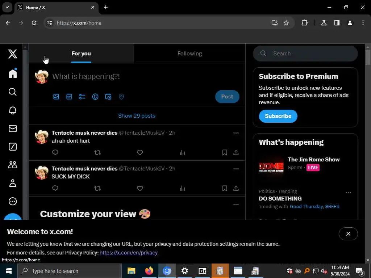The width and height of the screenshot is (371, 278).
Task: View analytics of the 'ah ah dont hurt' post
Action: pyautogui.click(x=182, y=152)
